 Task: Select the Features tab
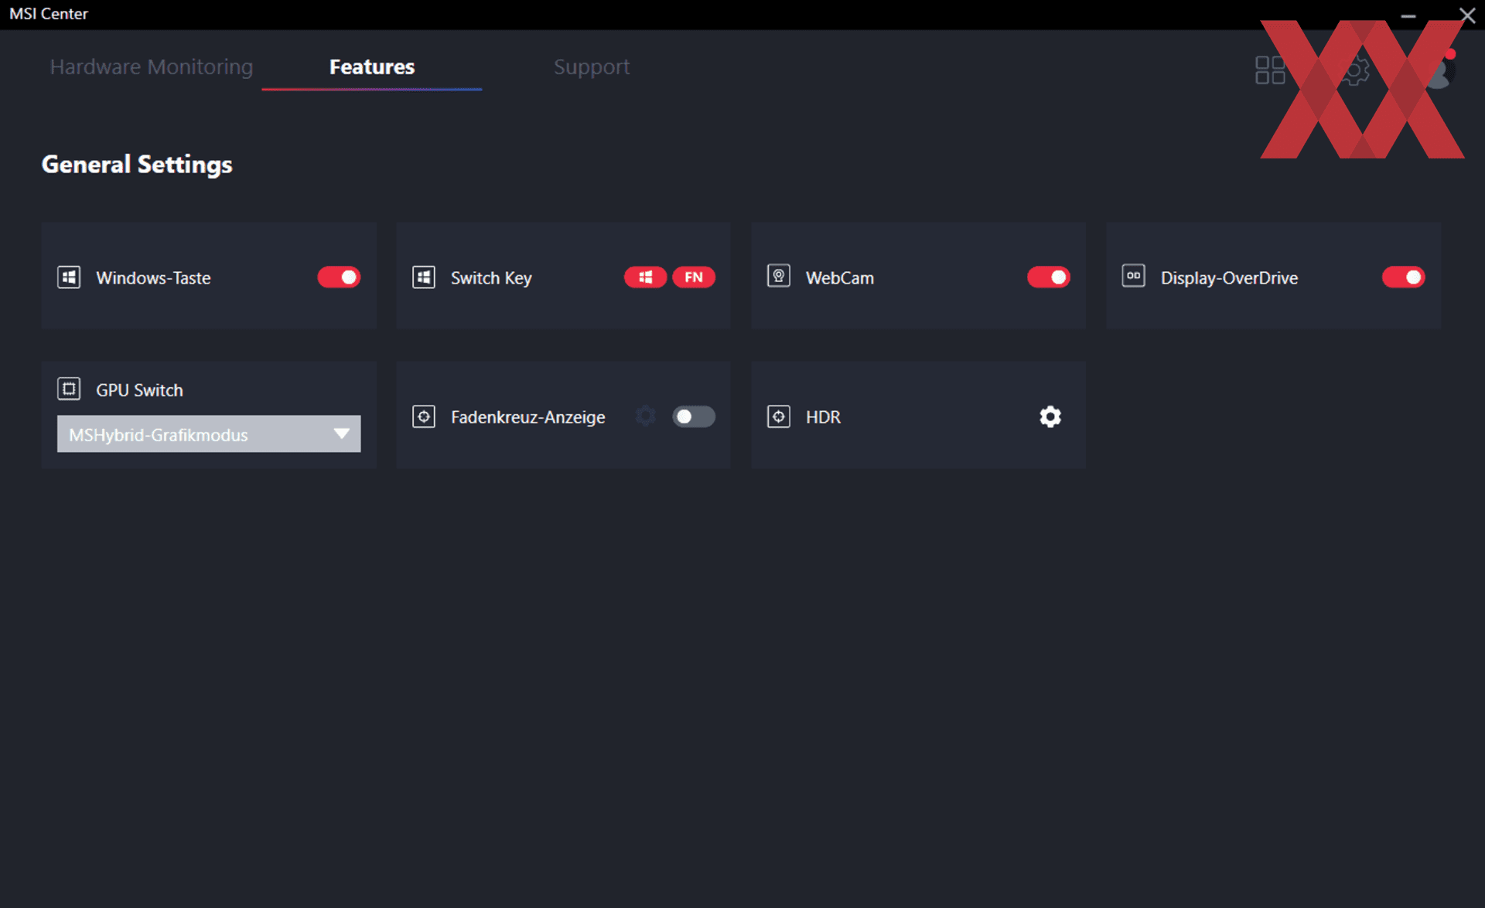tap(372, 67)
